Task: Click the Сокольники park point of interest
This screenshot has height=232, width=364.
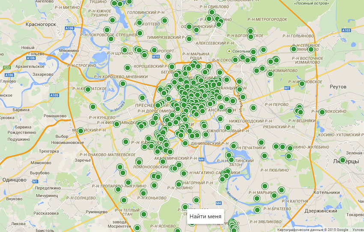Action: coord(230,51)
